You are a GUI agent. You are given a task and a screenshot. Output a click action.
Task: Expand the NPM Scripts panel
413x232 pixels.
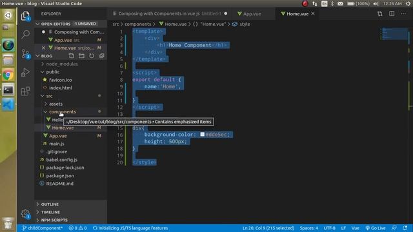point(71,220)
